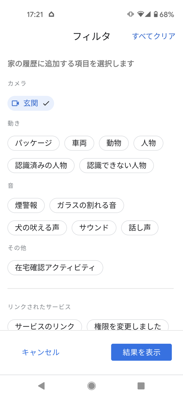This screenshot has height=397, width=183.
Task: Tap the vibrate mode status icon
Action: (x=130, y=14)
